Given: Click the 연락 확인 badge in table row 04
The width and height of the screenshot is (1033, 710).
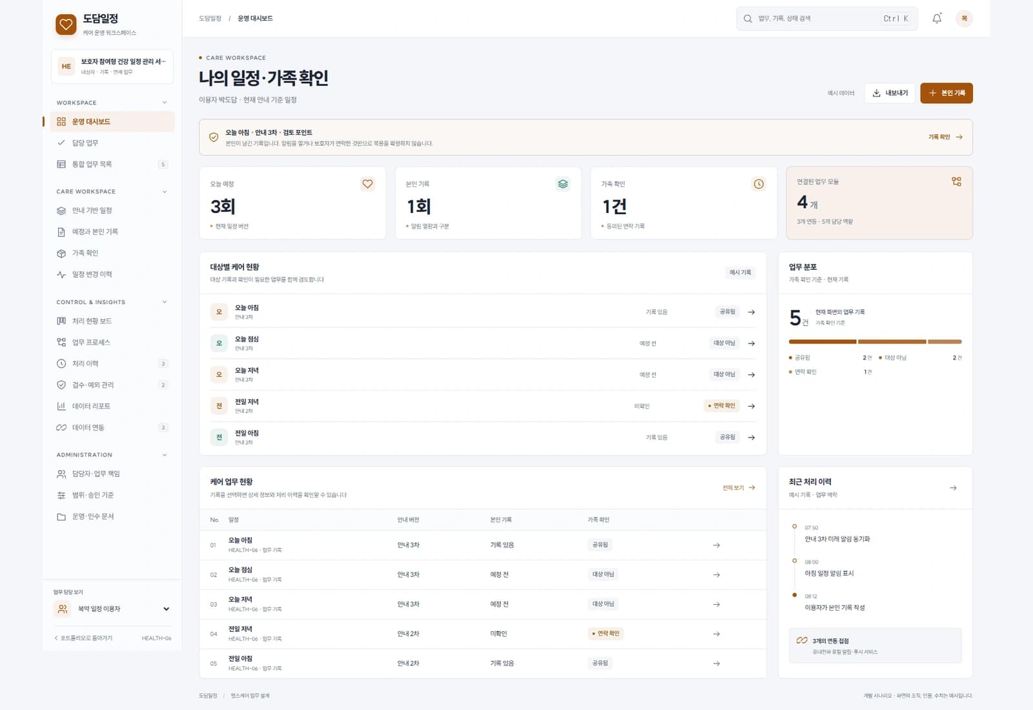Looking at the screenshot, I should (606, 634).
